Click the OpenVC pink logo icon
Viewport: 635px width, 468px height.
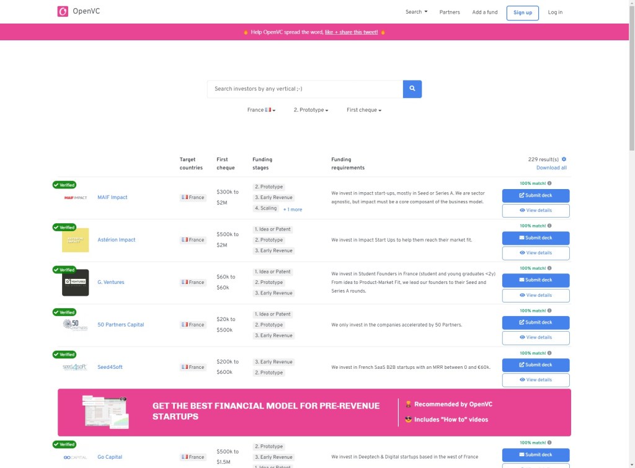pyautogui.click(x=62, y=11)
